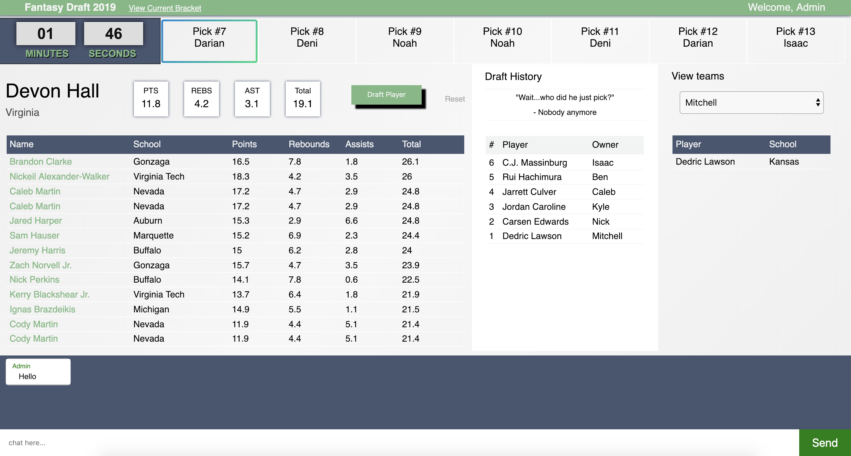Click Dedric Lawson in draft history
Image resolution: width=851 pixels, height=456 pixels.
click(x=531, y=236)
